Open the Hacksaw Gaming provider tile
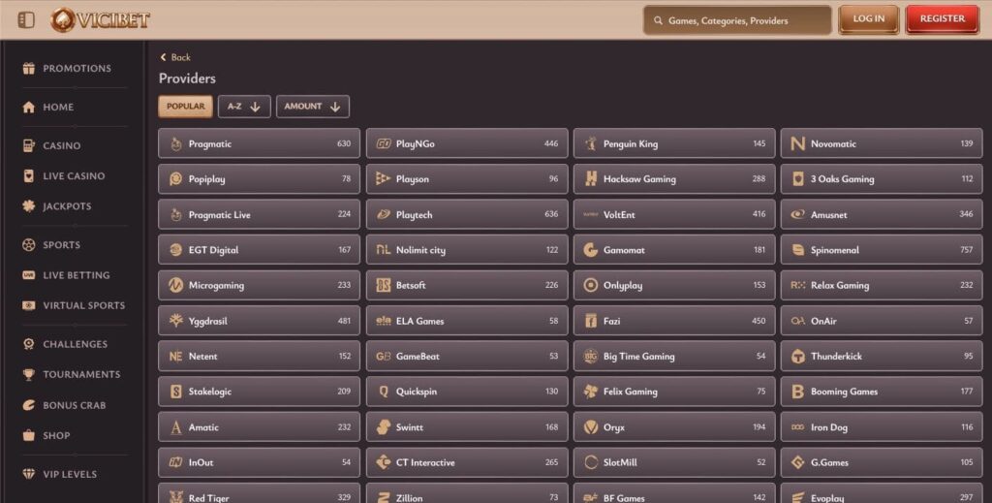Image resolution: width=992 pixels, height=503 pixels. pyautogui.click(x=674, y=179)
